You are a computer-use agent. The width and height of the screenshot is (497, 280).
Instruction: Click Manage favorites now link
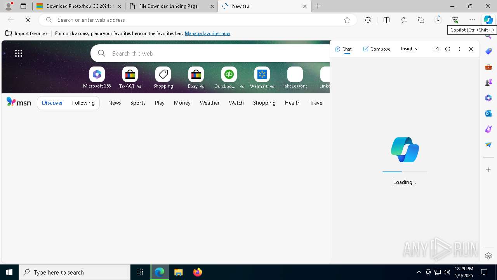tap(207, 33)
